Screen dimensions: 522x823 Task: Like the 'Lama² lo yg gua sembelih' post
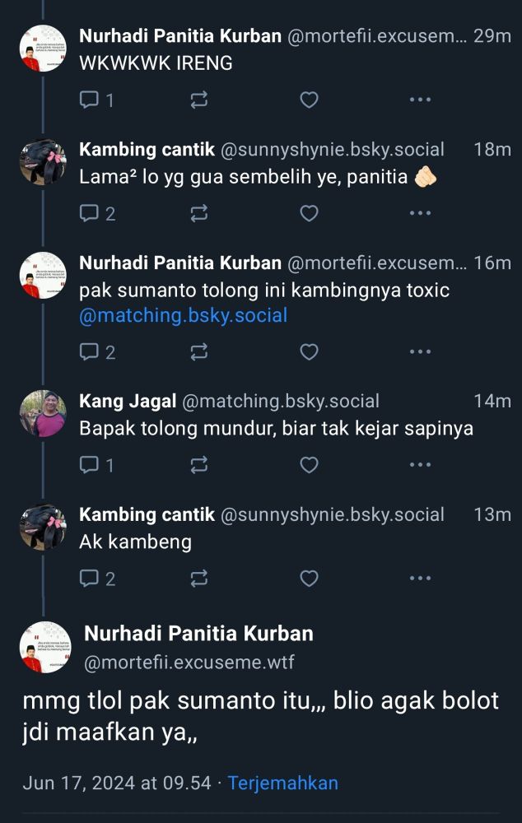(309, 213)
